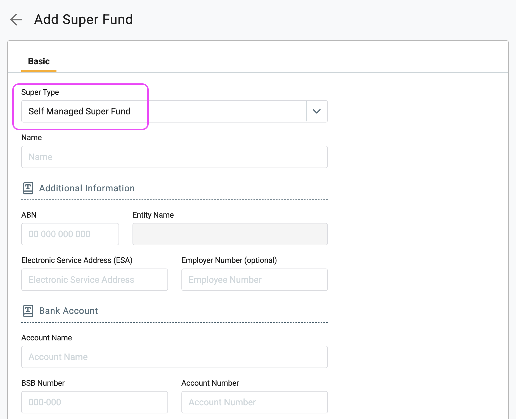The height and width of the screenshot is (419, 516).
Task: Focus the Electronic Service Address field
Action: point(94,280)
